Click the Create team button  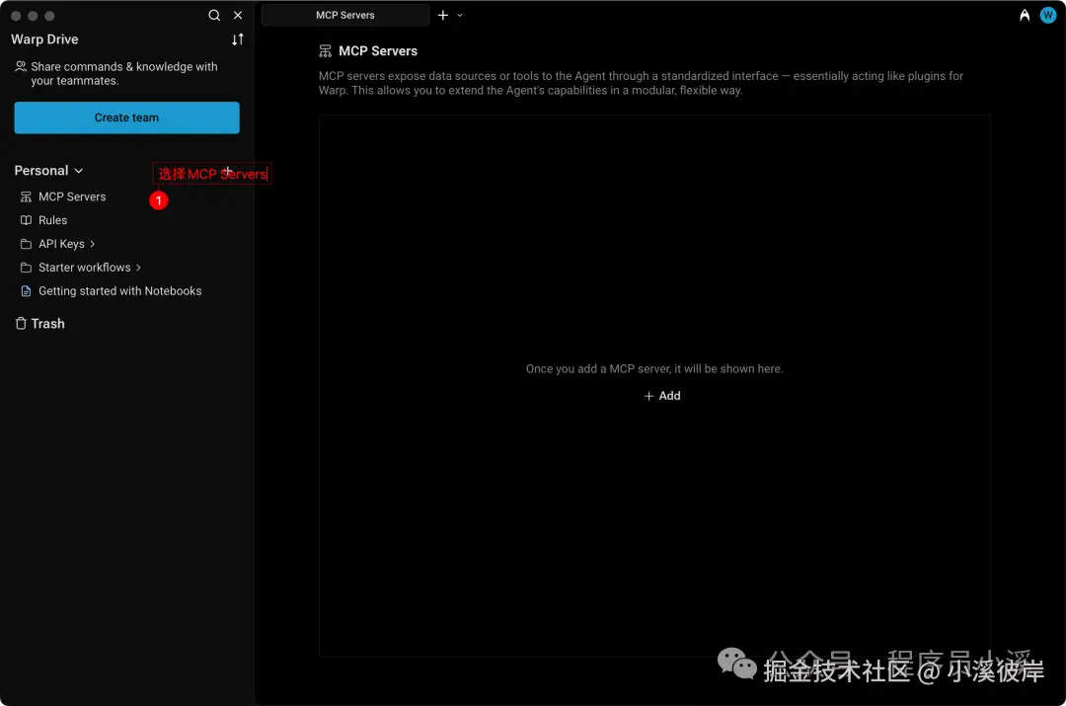coord(126,118)
